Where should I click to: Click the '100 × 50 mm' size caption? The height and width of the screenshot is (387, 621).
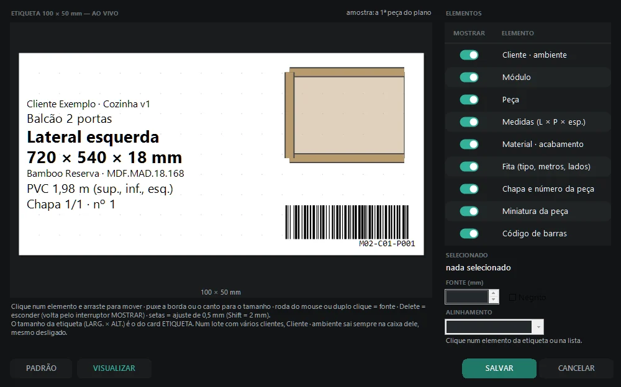pyautogui.click(x=220, y=293)
